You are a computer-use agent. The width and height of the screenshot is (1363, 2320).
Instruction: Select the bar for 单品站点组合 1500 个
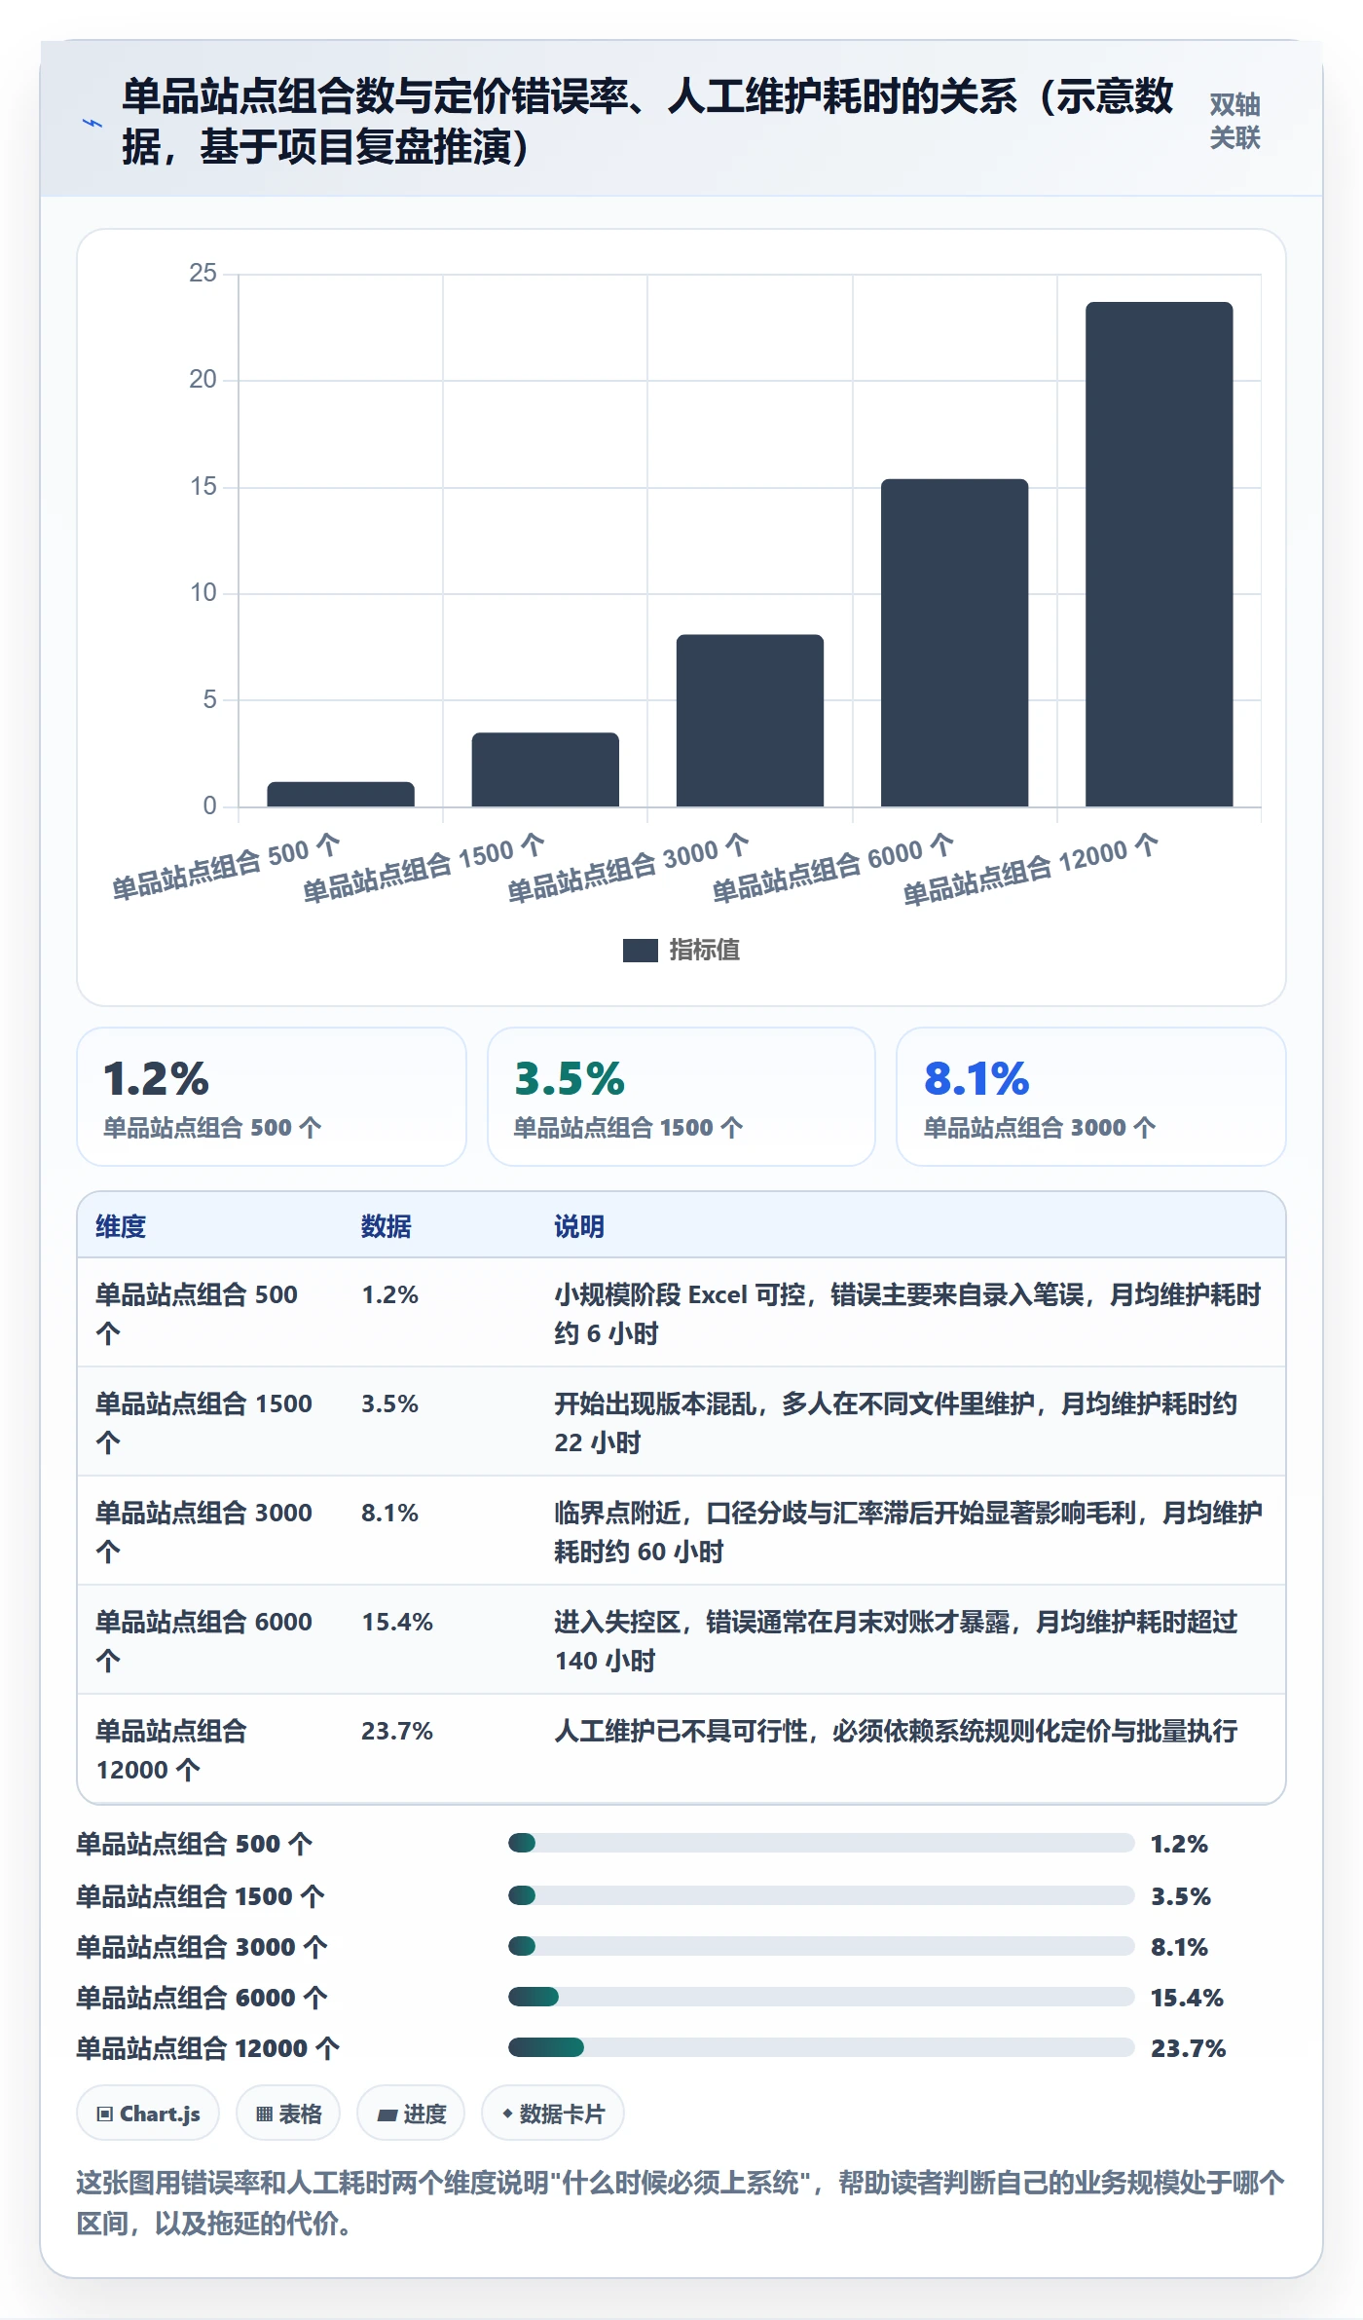click(x=545, y=769)
